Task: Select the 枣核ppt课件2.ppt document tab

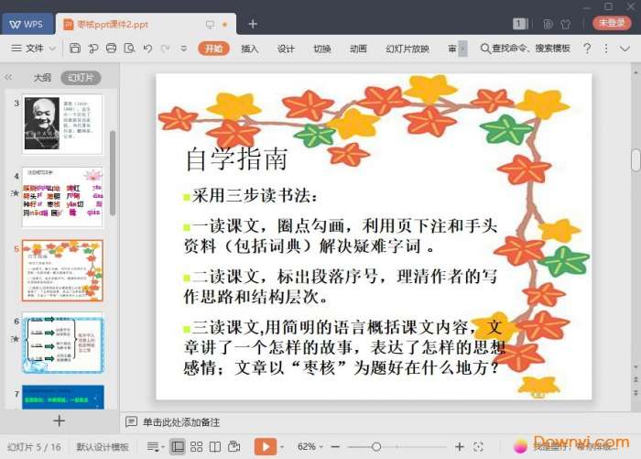Action: [146, 24]
